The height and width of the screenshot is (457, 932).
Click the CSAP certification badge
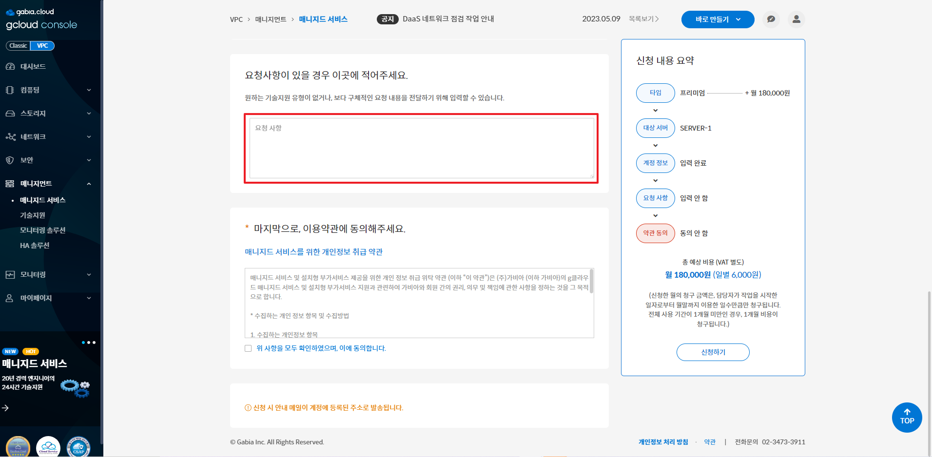[x=78, y=447]
